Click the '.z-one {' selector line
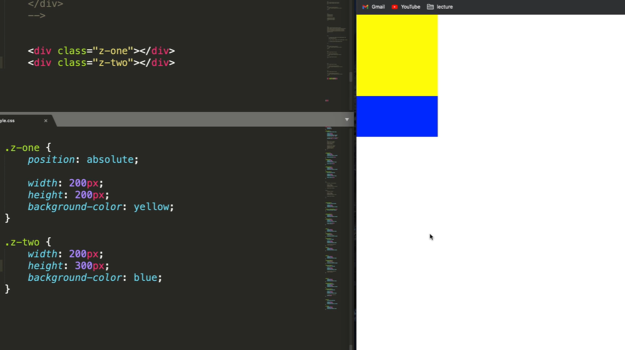Viewport: 625px width, 350px height. pyautogui.click(x=28, y=147)
